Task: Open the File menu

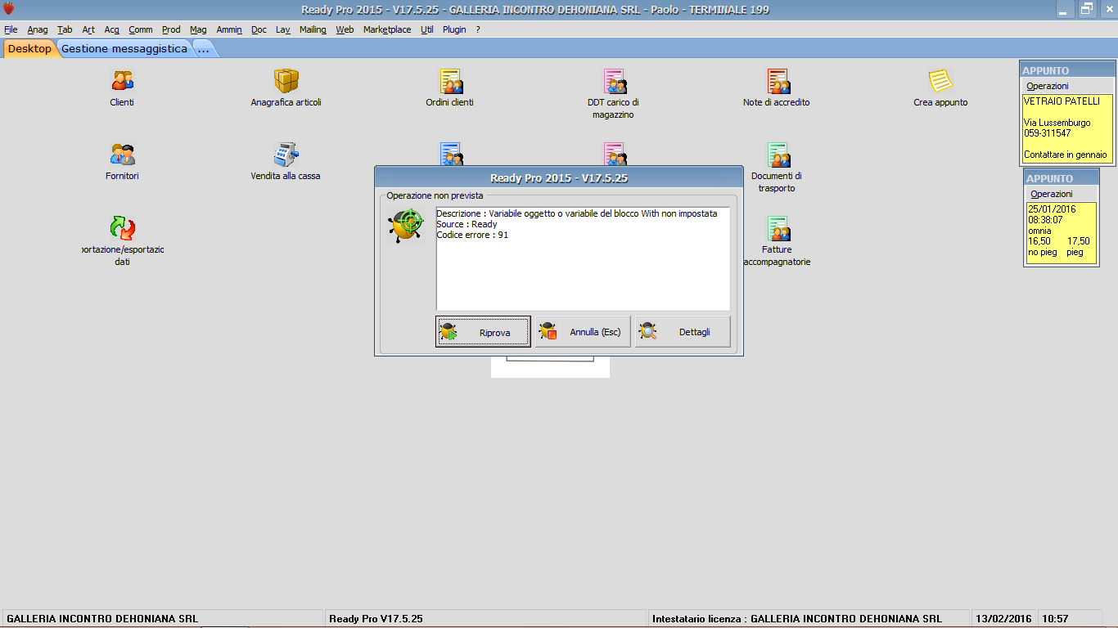Action: [x=11, y=29]
